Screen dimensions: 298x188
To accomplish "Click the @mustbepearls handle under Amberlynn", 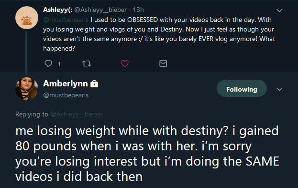I will pyautogui.click(x=66, y=95).
